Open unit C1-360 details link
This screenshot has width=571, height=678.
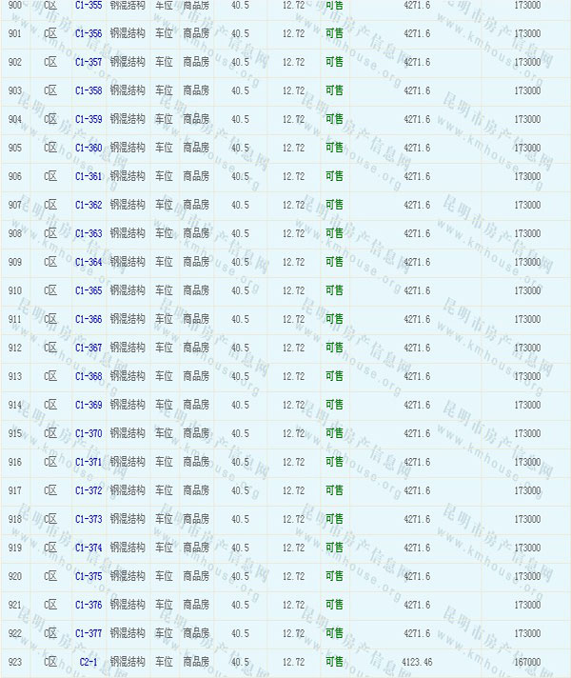[x=89, y=149]
